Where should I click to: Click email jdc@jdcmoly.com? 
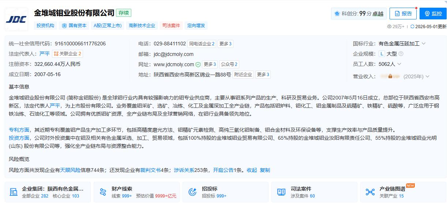(x=173, y=54)
